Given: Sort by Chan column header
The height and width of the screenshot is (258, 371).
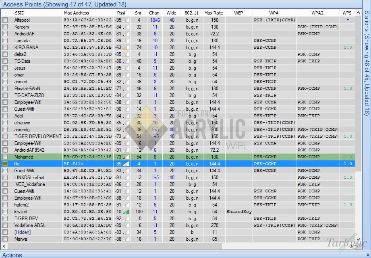Looking at the screenshot, I should click(154, 13).
